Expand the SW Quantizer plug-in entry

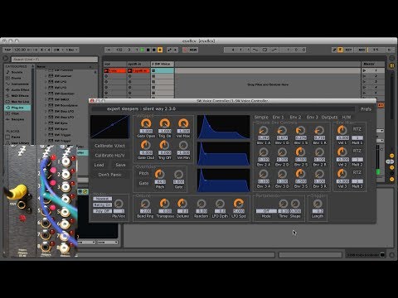(x=46, y=94)
